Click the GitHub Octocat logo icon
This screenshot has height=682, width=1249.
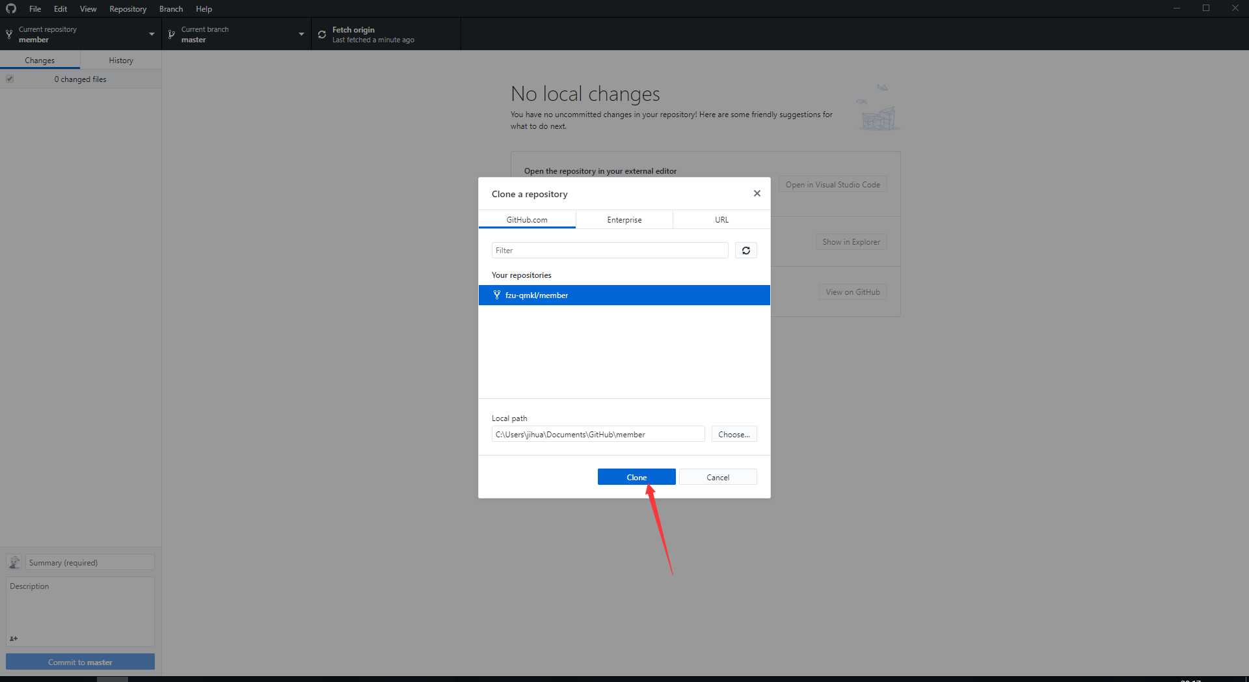coord(11,8)
